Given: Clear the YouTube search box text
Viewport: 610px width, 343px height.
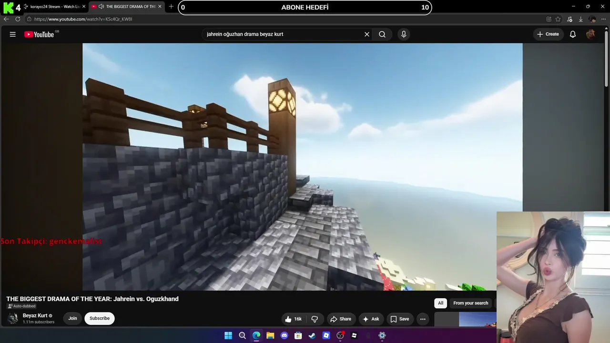Looking at the screenshot, I should [x=367, y=34].
